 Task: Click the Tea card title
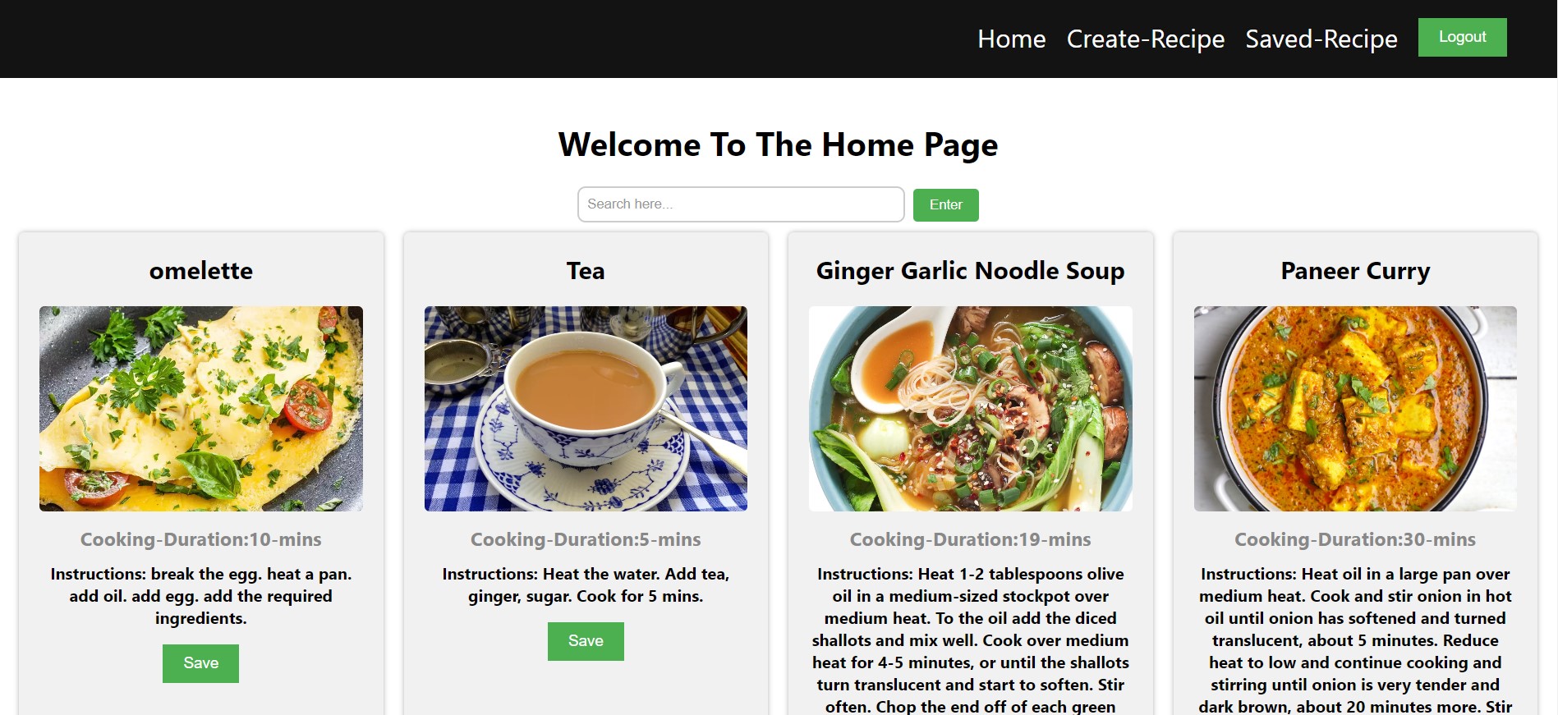[586, 271]
